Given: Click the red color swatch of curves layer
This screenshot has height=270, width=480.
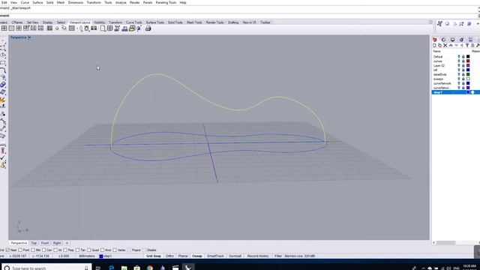Looking at the screenshot, I should (x=468, y=61).
